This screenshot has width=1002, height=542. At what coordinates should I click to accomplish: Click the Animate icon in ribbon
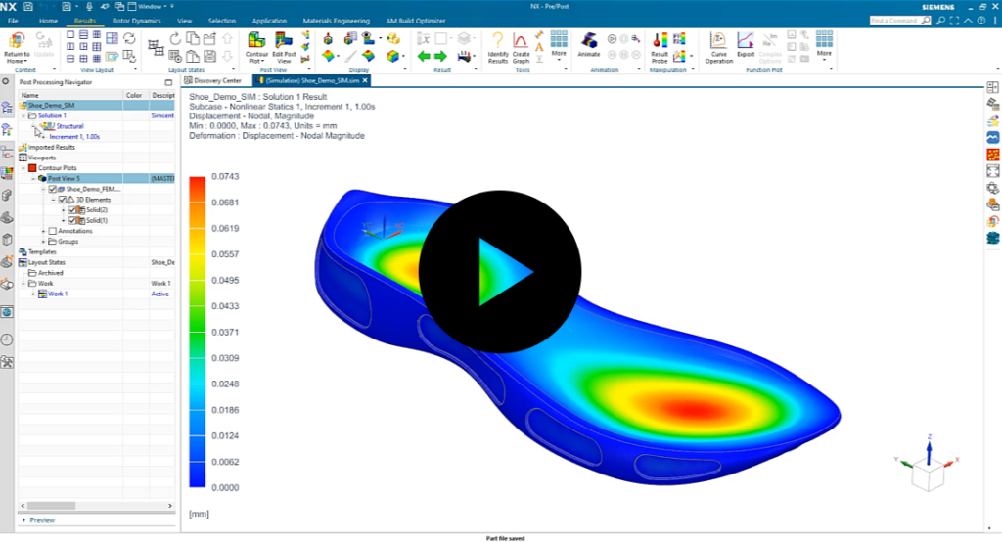click(588, 41)
